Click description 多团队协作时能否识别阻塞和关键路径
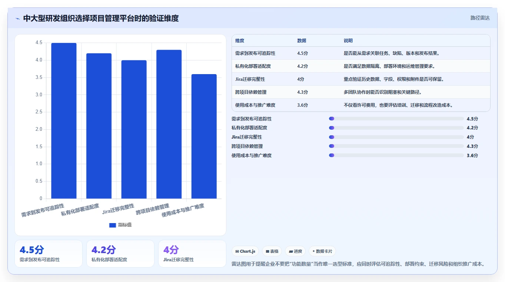The image size is (505, 282). [382, 92]
